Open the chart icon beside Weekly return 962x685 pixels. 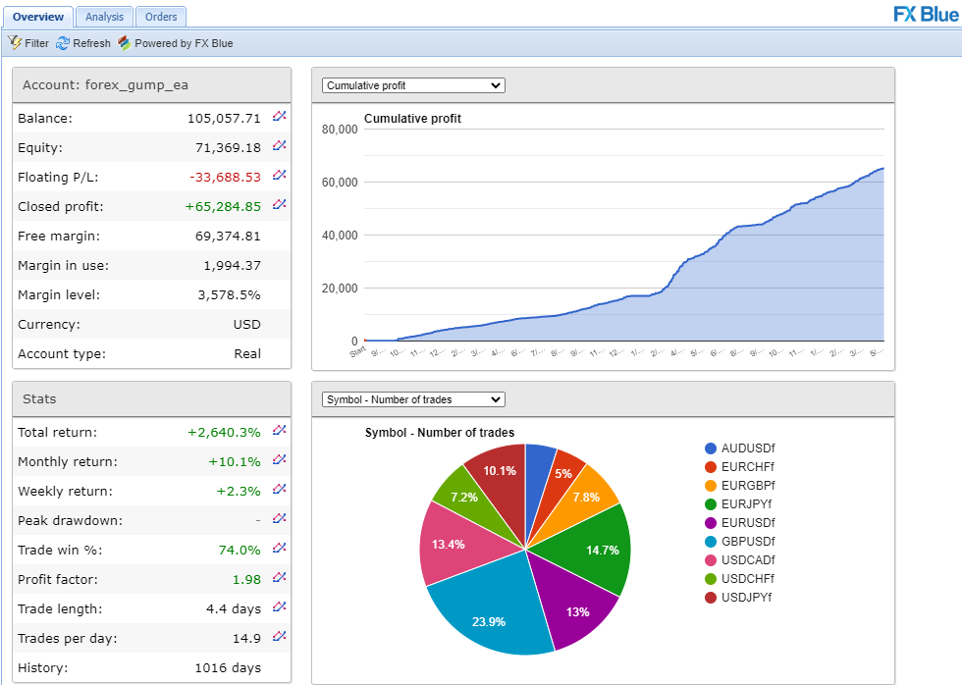(279, 489)
